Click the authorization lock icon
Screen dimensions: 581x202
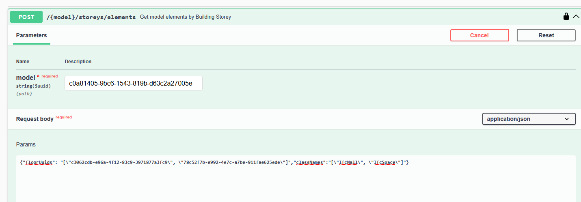(566, 17)
